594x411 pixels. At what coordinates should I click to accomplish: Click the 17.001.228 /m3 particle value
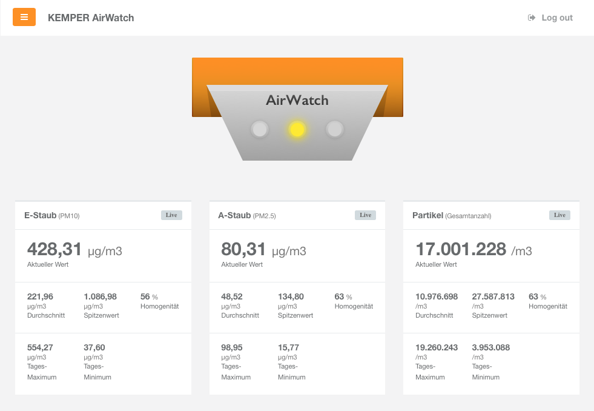(474, 250)
